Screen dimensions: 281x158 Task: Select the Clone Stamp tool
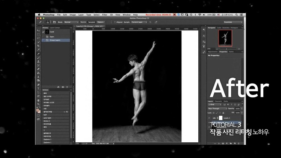coord(39,62)
